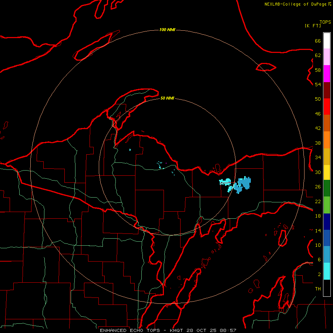Select the bright yellow legend swatch
This screenshot has height=333, width=333.
click(327, 172)
